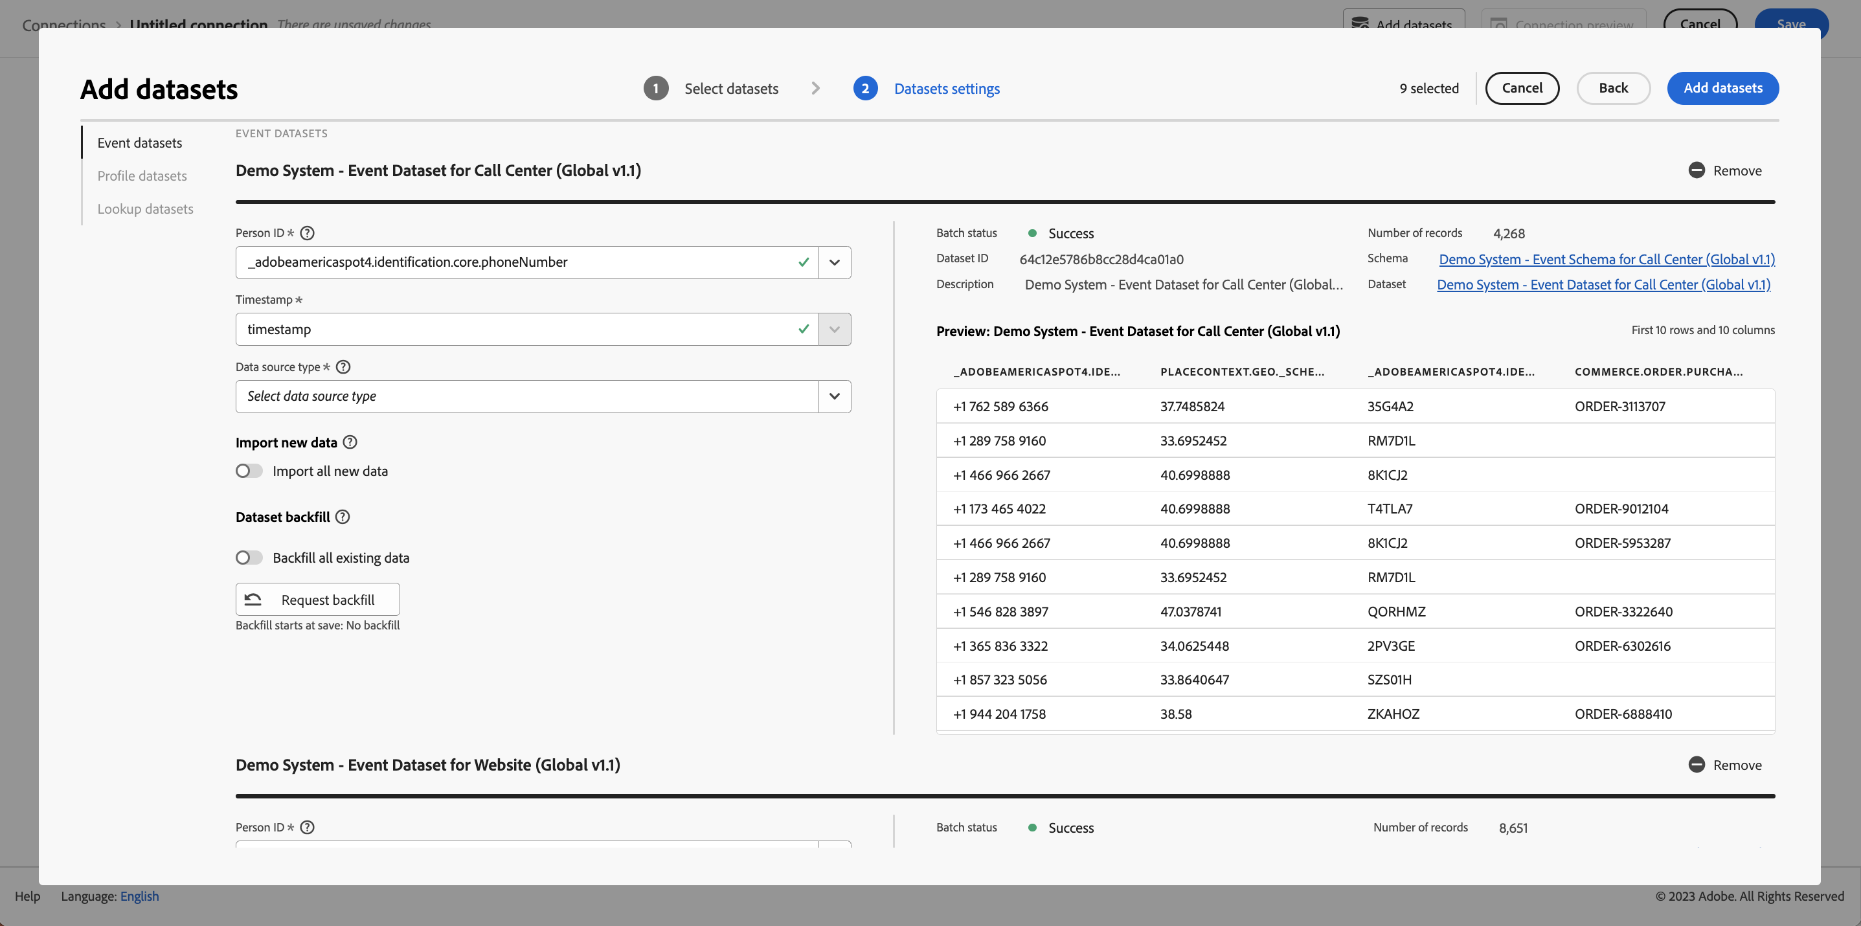Switch to Profile datasets section
The height and width of the screenshot is (926, 1861).
point(142,175)
